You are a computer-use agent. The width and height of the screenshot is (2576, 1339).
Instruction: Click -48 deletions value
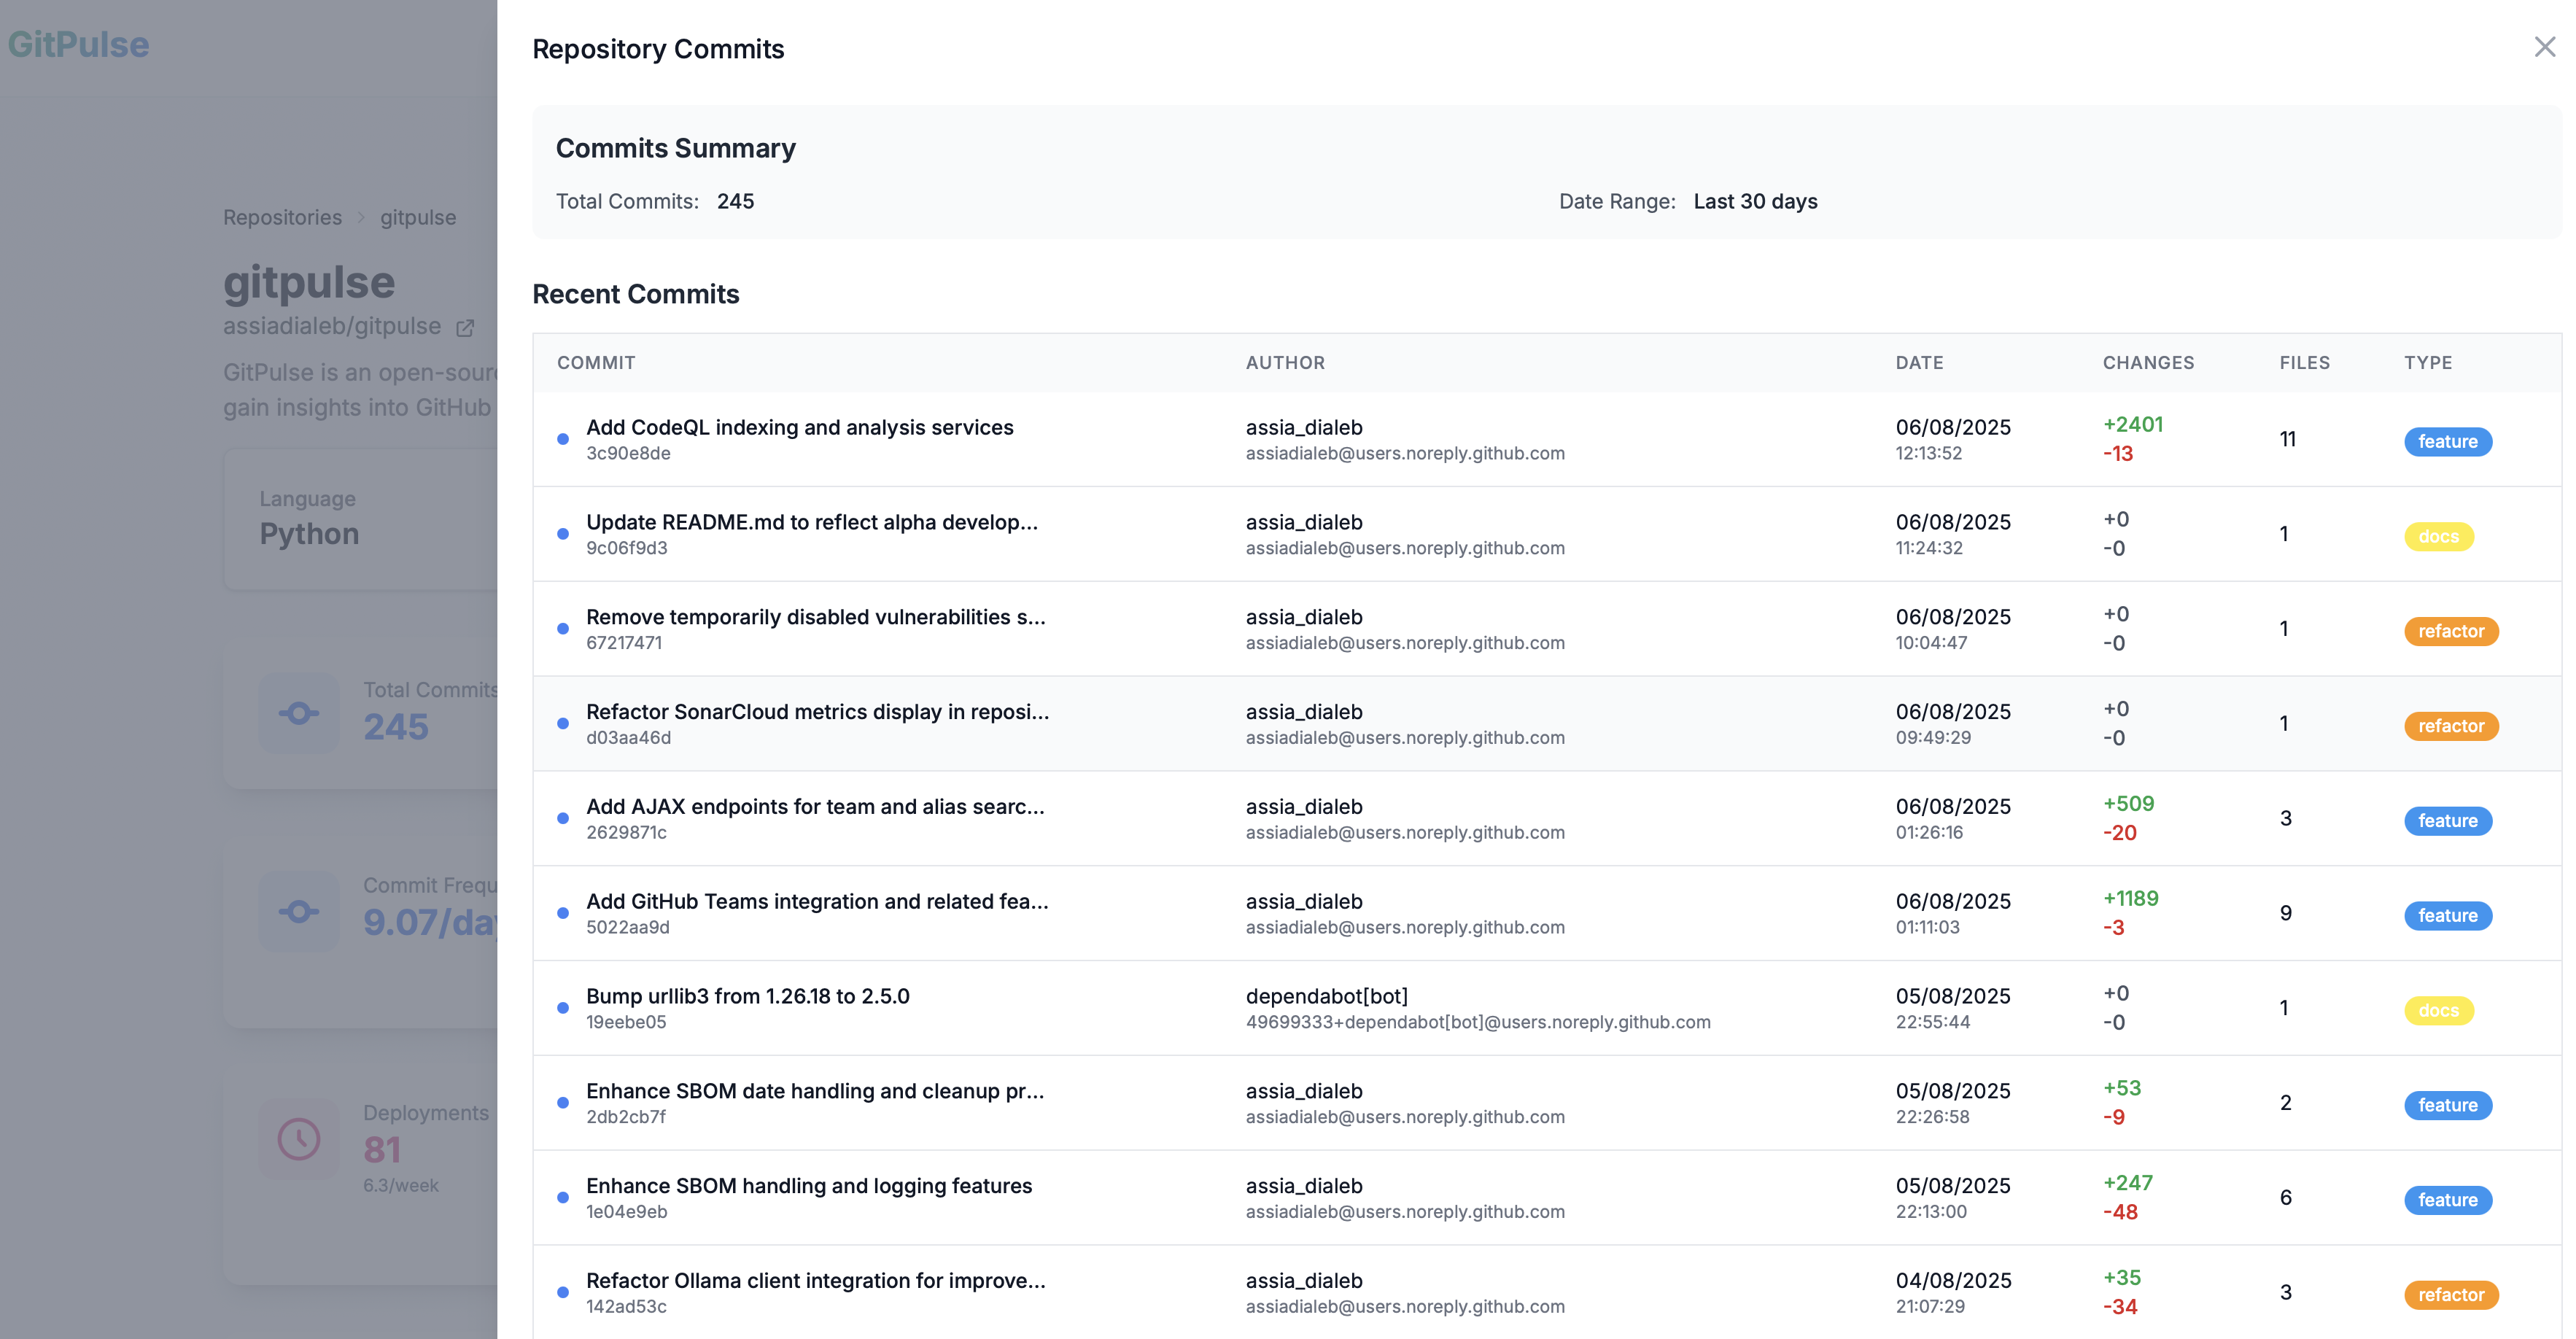click(2120, 1212)
